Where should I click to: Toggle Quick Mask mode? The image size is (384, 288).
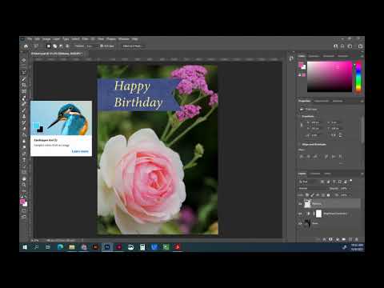[24, 210]
